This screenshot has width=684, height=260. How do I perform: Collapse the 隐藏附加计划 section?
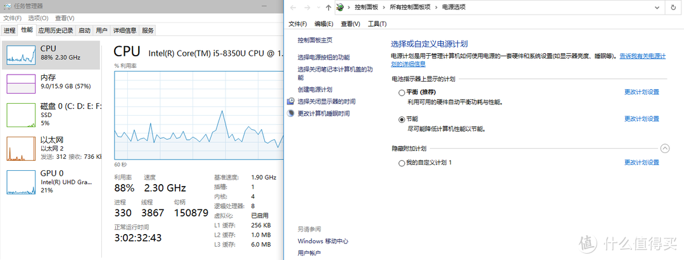664,148
